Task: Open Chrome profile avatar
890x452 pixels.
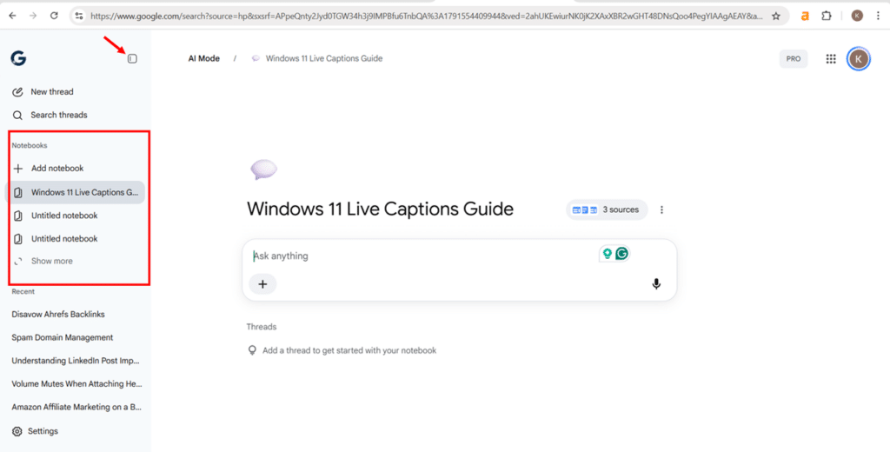Action: tap(857, 16)
